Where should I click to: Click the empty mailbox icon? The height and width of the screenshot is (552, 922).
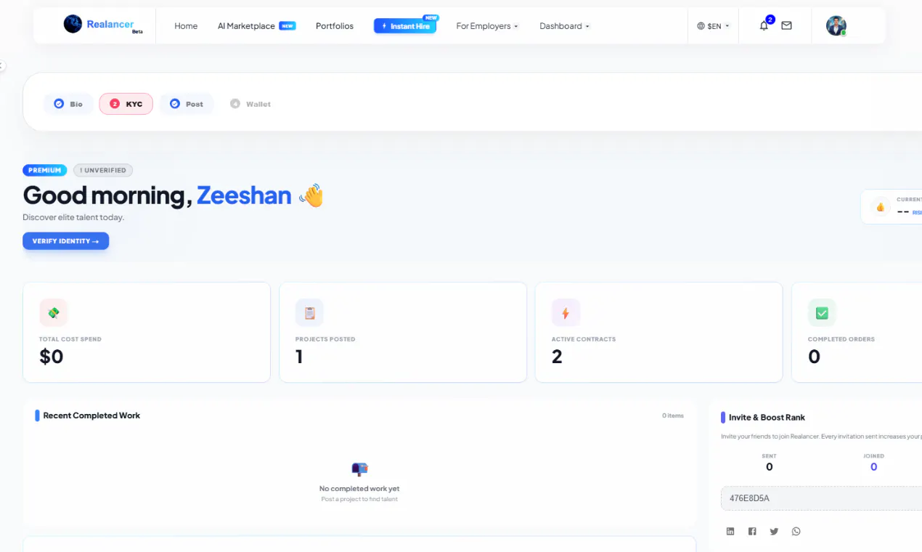coord(359,469)
